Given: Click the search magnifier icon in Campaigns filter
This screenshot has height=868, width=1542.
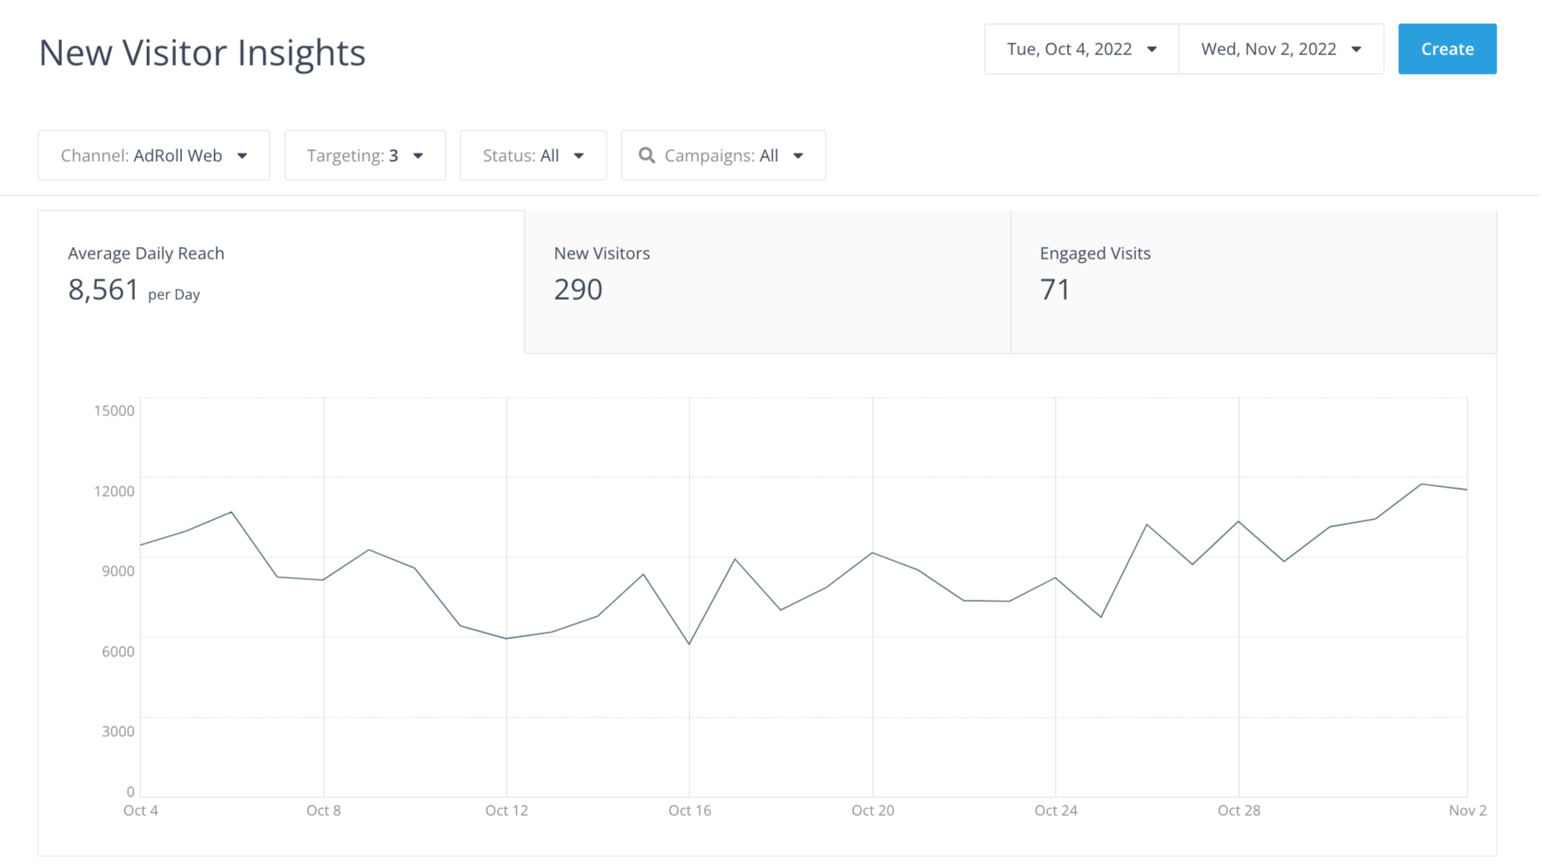Looking at the screenshot, I should pyautogui.click(x=647, y=155).
